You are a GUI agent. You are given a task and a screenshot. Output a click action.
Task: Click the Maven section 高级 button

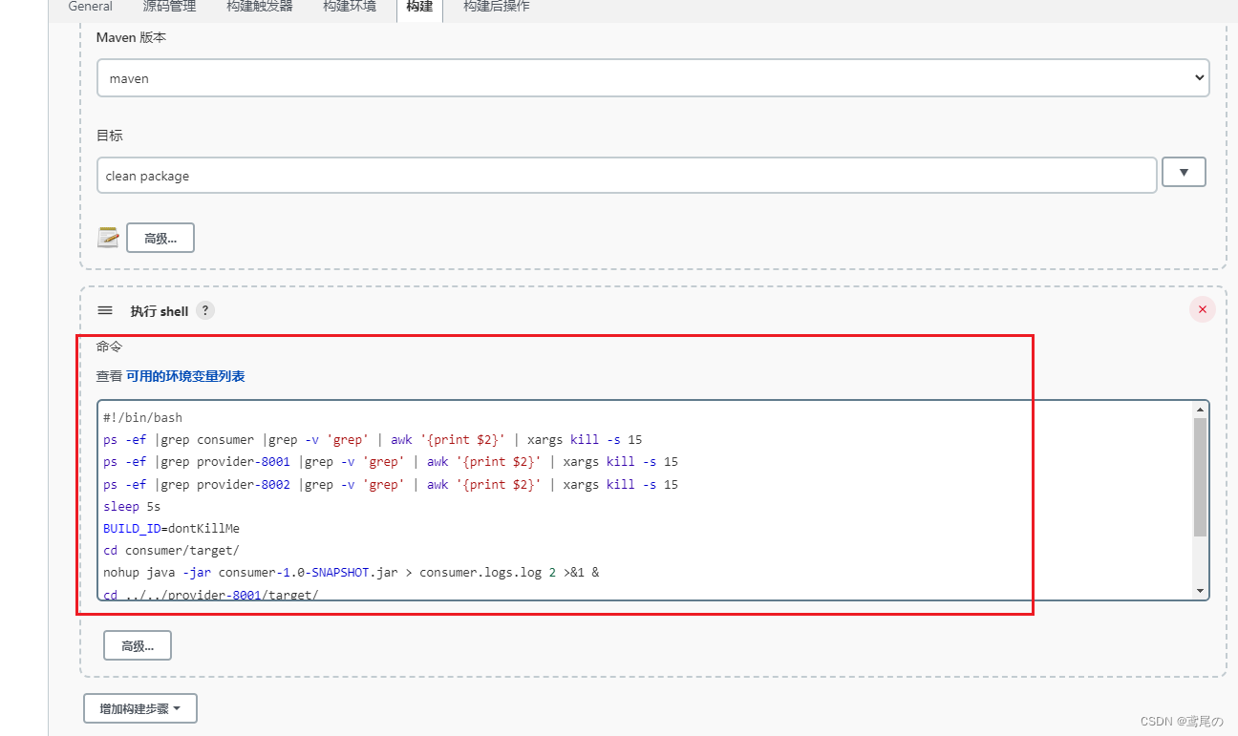160,238
